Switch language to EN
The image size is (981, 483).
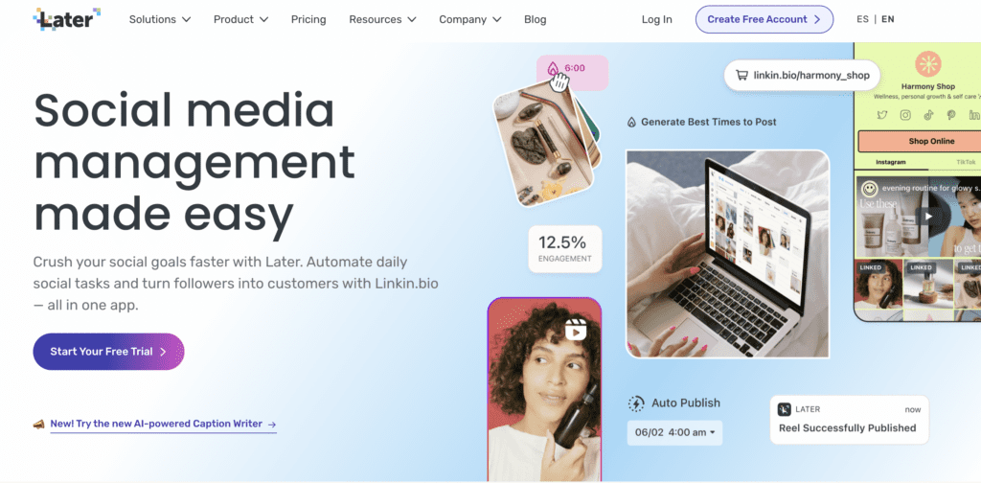[888, 19]
